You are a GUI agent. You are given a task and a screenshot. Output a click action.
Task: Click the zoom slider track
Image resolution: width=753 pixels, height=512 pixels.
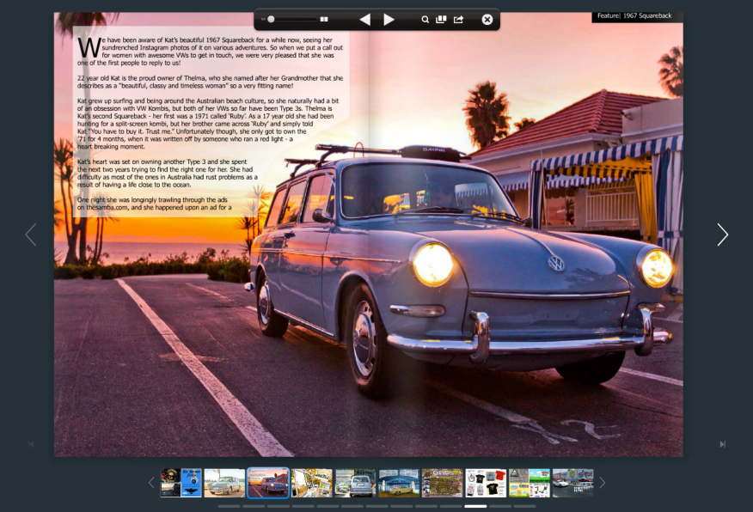[293, 19]
